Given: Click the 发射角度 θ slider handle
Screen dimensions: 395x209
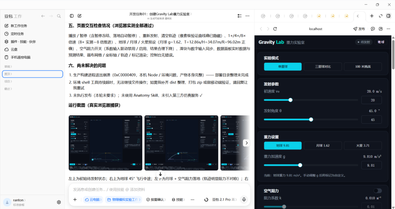Looking at the screenshot, I should pyautogui.click(x=311, y=119).
